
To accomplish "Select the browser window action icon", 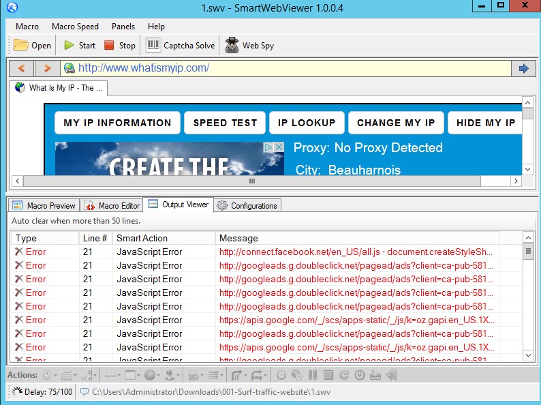I will point(130,375).
